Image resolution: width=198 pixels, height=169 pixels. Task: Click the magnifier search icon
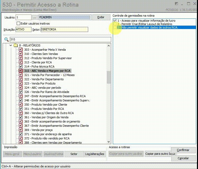coord(6,39)
